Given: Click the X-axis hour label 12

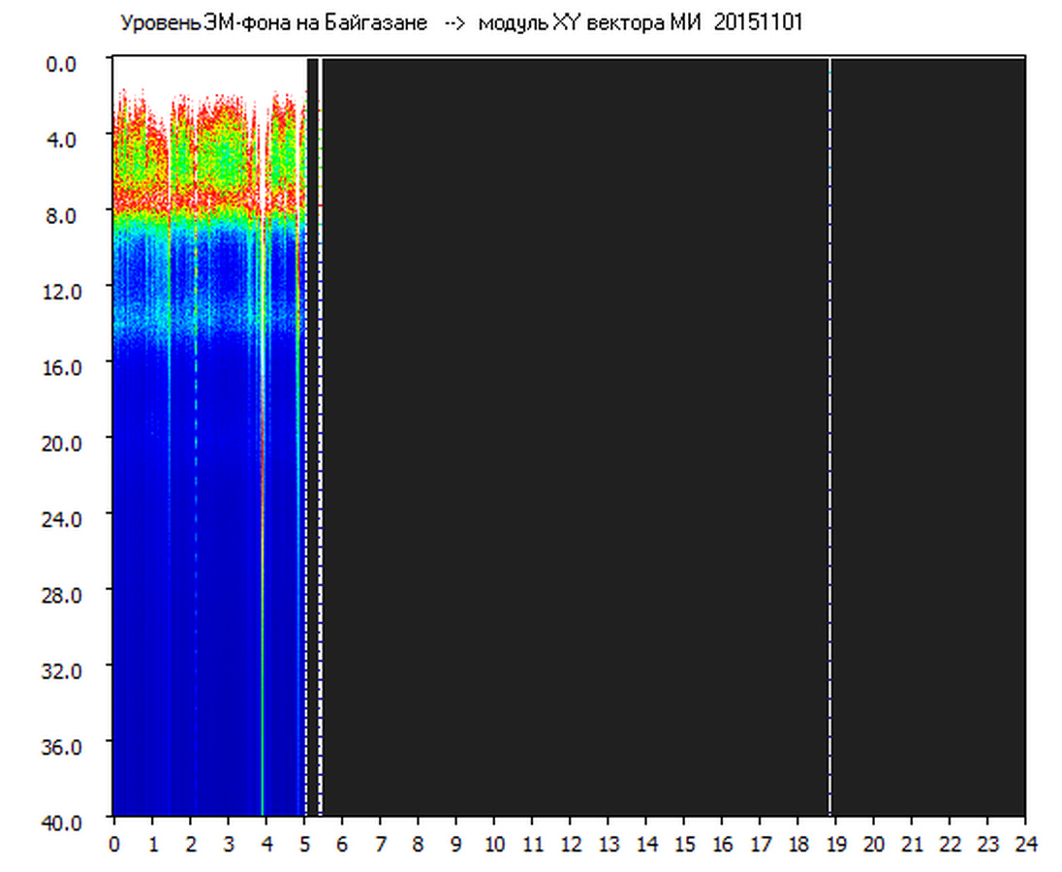Looking at the screenshot, I should (x=571, y=844).
